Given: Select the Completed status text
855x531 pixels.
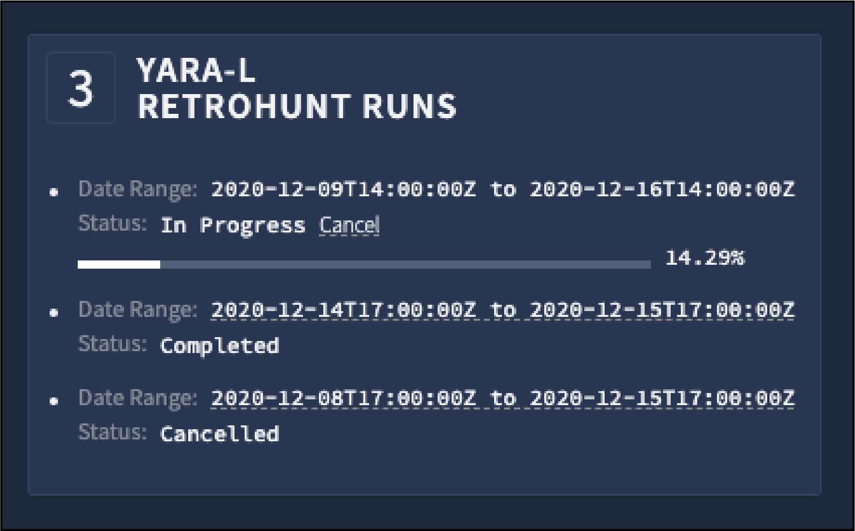Looking at the screenshot, I should pos(220,345).
